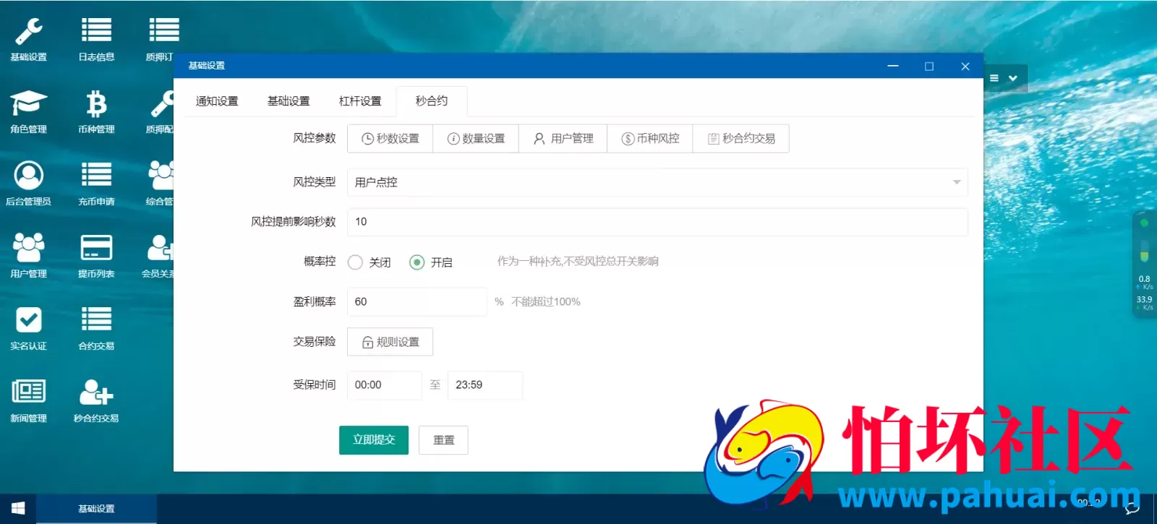Open 日志信息 desktop icon
Viewport: 1157px width, 524px height.
click(x=96, y=40)
